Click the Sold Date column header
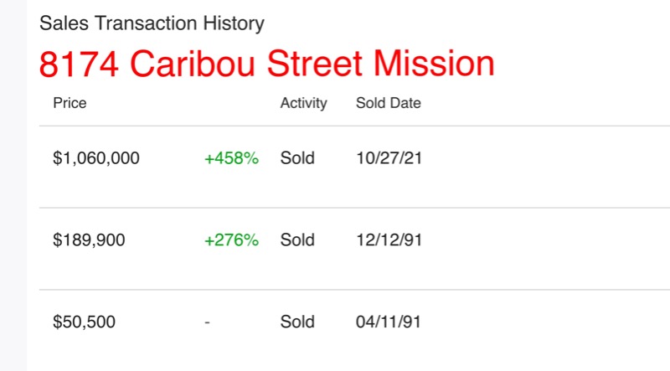The height and width of the screenshot is (371, 670). (388, 104)
